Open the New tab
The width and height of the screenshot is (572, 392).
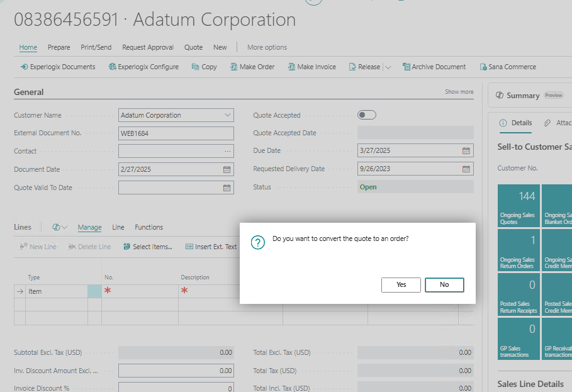click(220, 47)
